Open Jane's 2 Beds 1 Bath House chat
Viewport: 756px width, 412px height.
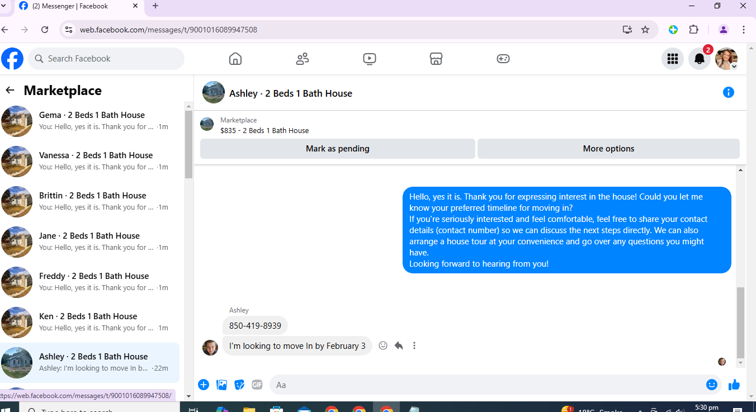(91, 242)
